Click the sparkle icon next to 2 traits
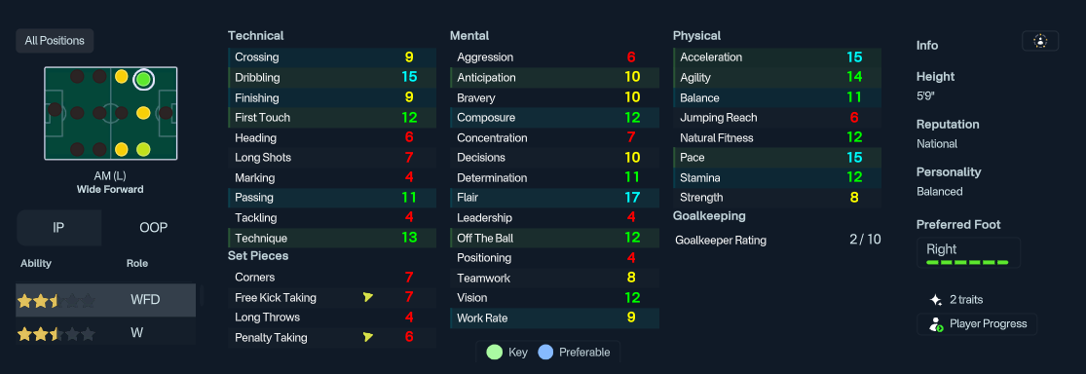This screenshot has width=1086, height=374. (x=935, y=300)
